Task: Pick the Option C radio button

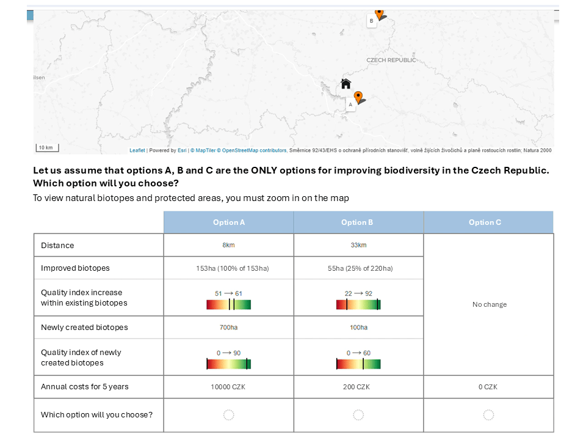Action: [488, 415]
